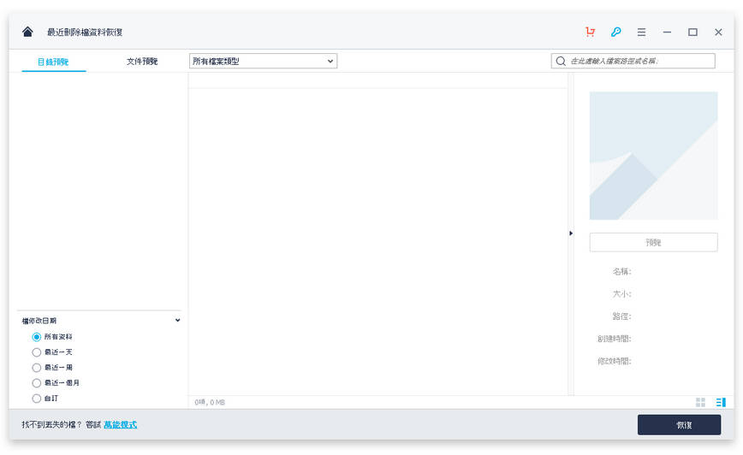The width and height of the screenshot is (743, 455).
Task: Click the dark 恢復 recover button
Action: pos(679,425)
